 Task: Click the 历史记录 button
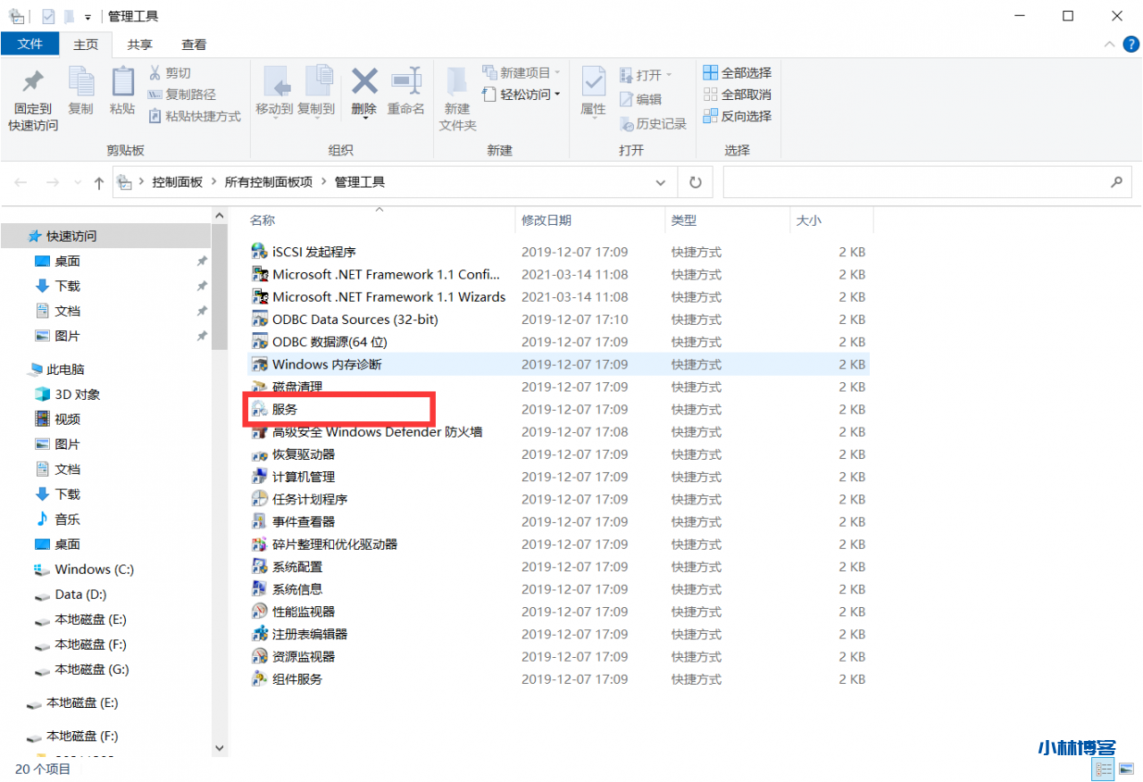pos(651,124)
